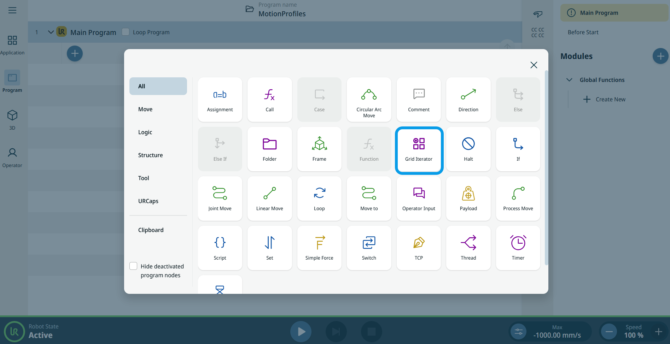This screenshot has width=670, height=344.
Task: Switch to the URCaps category
Action: 148,201
